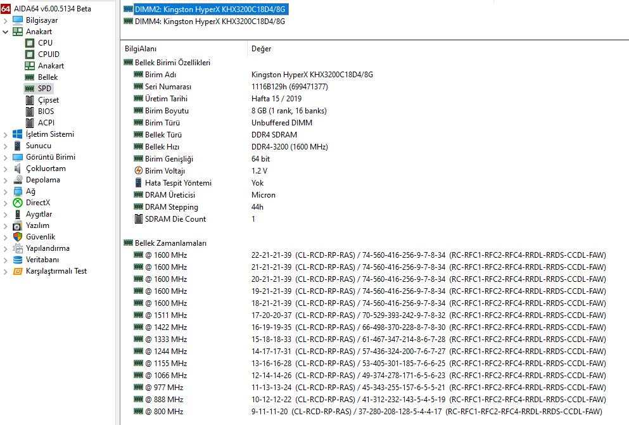The image size is (629, 425).
Task: Expand the Yapılandırma tree node
Action: point(6,248)
